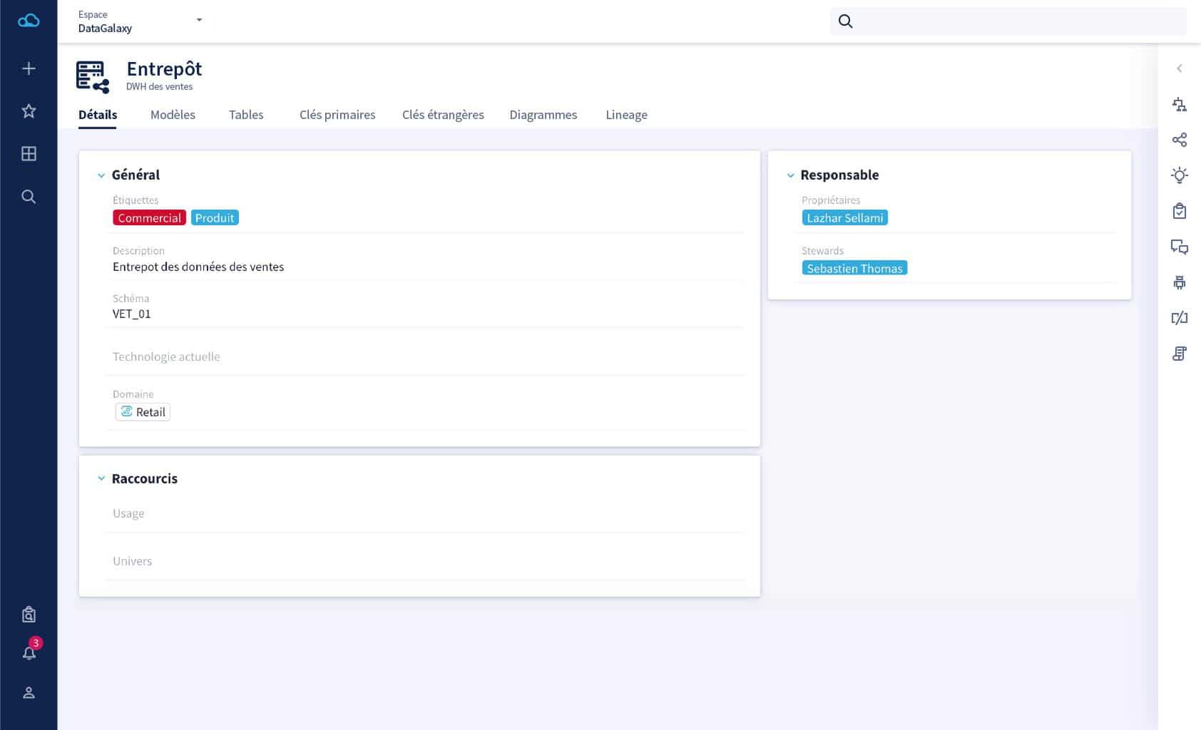Open the dashboard grid icon
This screenshot has height=730, width=1201.
pyautogui.click(x=29, y=154)
